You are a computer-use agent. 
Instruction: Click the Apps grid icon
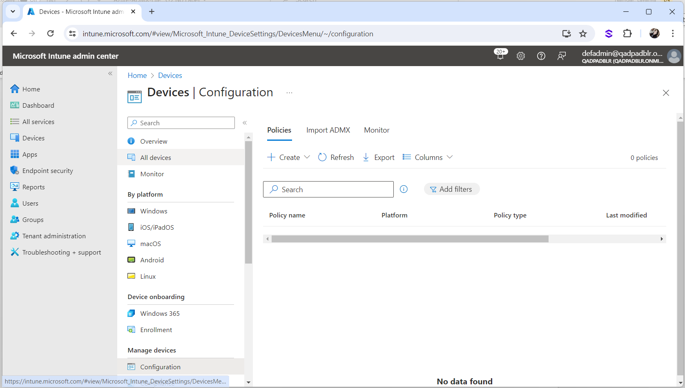(x=15, y=154)
